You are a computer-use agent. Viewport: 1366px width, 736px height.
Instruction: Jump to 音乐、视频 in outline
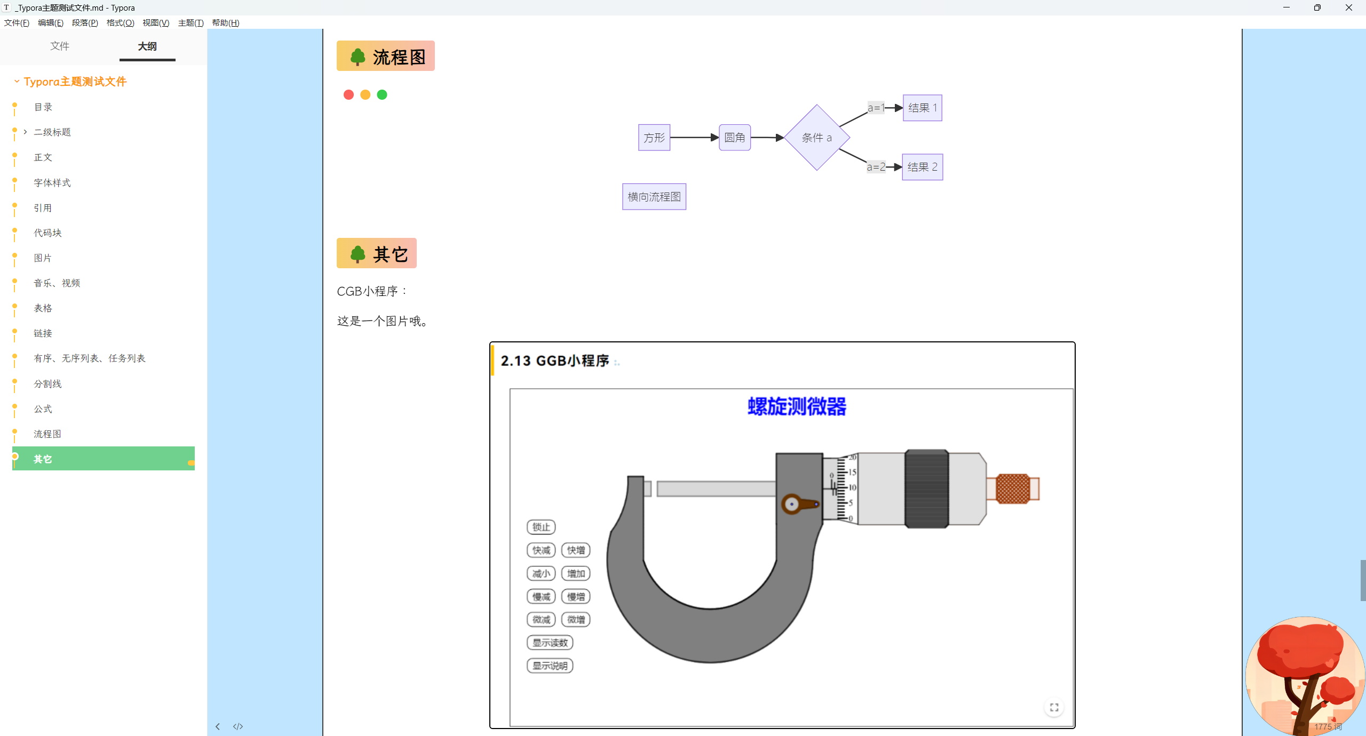pos(57,283)
